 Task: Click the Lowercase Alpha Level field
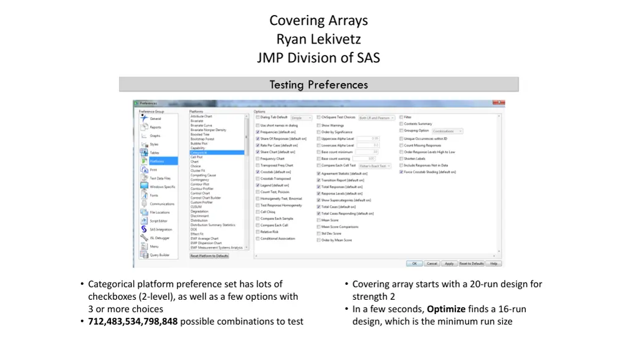click(368, 145)
